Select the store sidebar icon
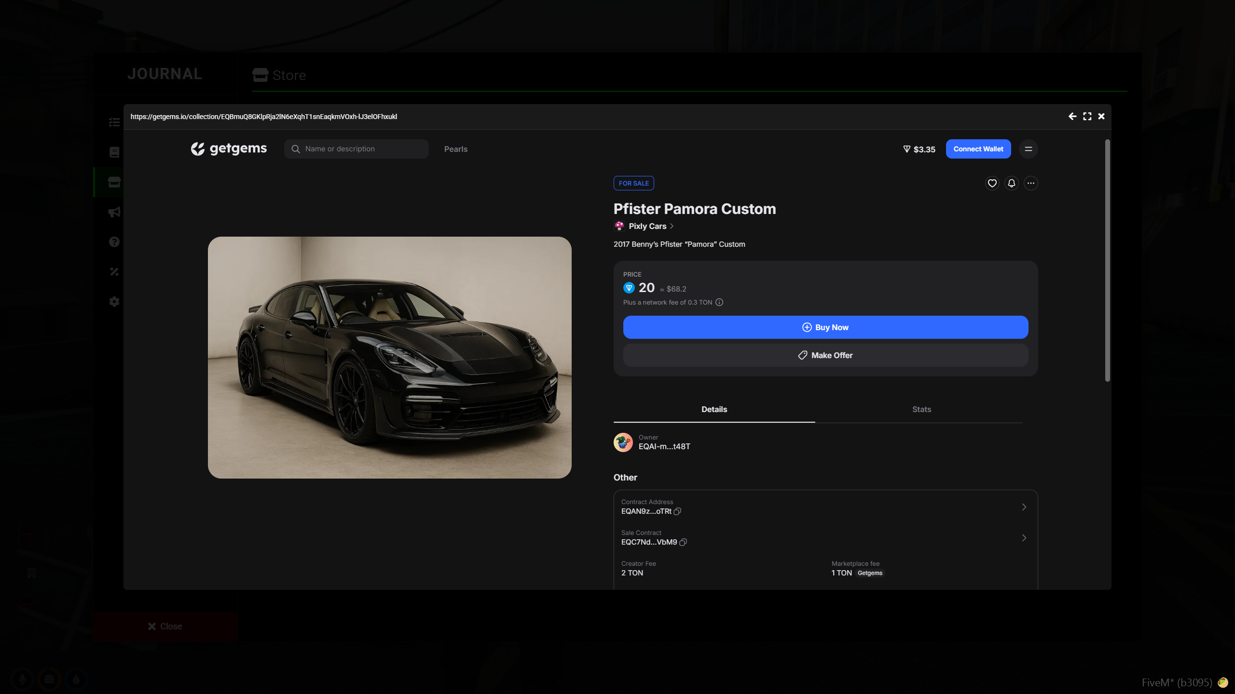This screenshot has height=694, width=1235. click(114, 182)
